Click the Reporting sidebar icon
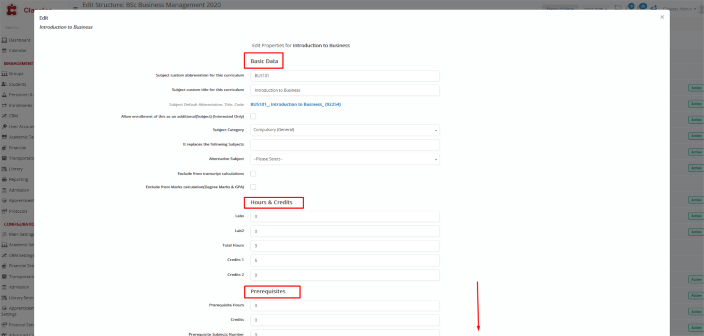Viewport: 704px width, 336px height. (4, 179)
